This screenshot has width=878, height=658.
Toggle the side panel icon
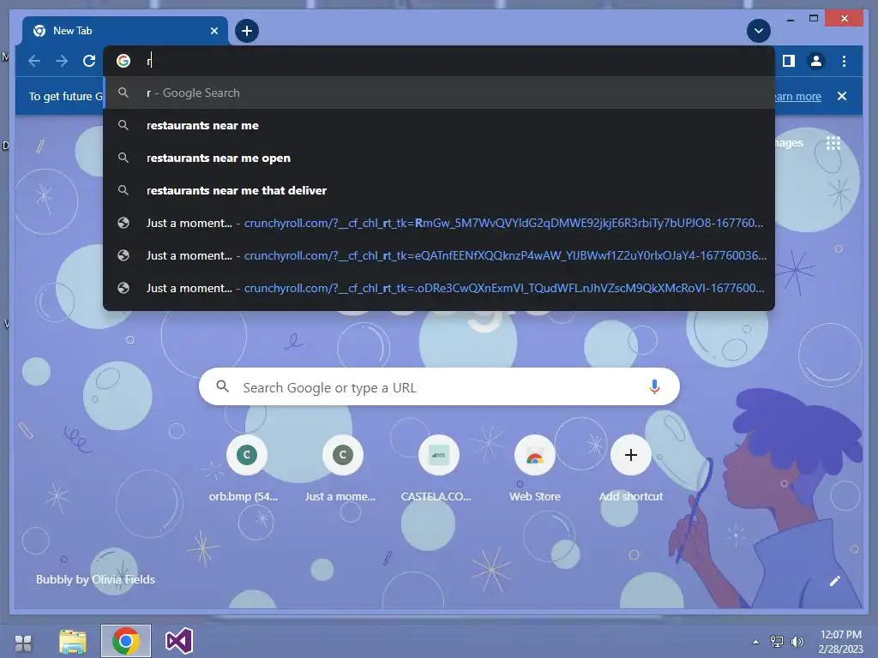tap(789, 61)
